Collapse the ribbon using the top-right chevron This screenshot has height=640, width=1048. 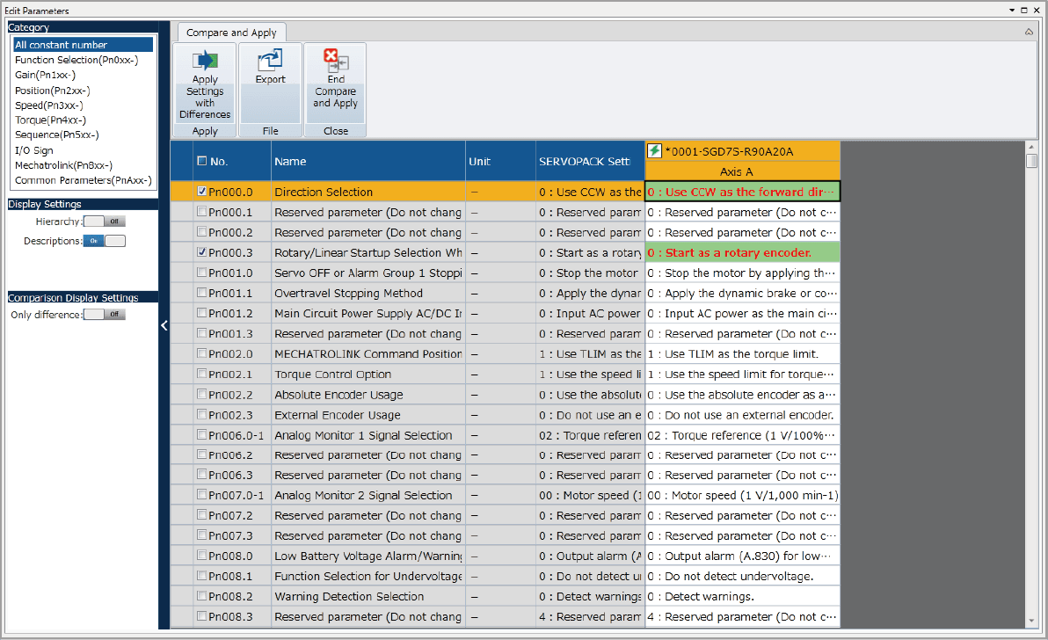point(1029,32)
